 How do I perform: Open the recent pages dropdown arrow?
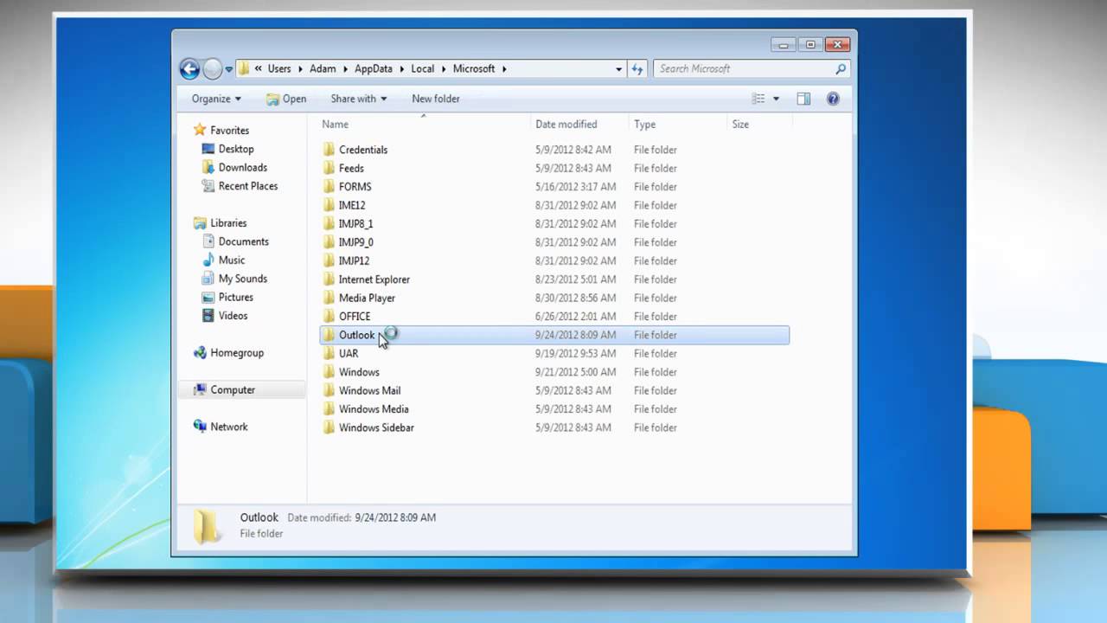click(x=229, y=69)
